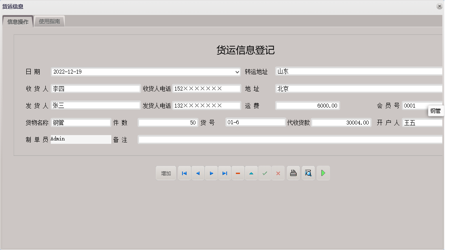Viewport: 471px width, 250px height.
Task: Cancel editing with the red X icon
Action: [278, 173]
